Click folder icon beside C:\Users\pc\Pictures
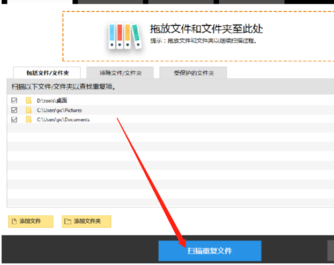334x265 pixels. point(28,110)
